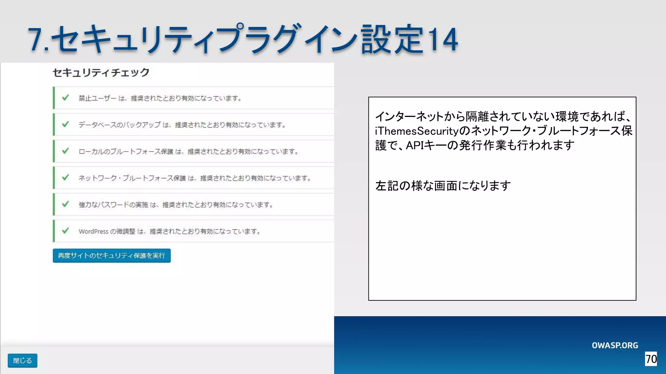Viewport: 666px width, 374px height.
Task: Click the iThemesSecurity explanation paragraph
Action: [x=503, y=131]
